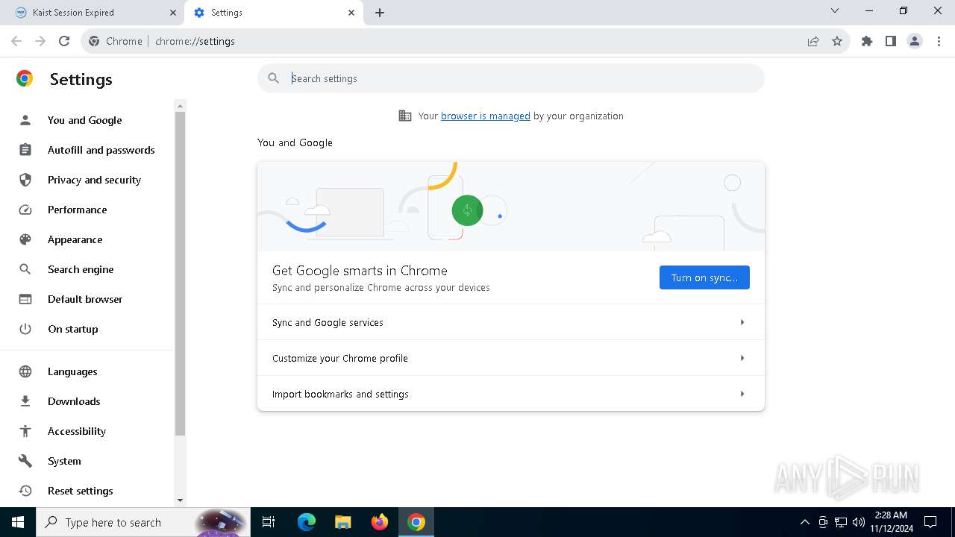Expand Import bookmarks and settings row
955x537 pixels.
[511, 394]
